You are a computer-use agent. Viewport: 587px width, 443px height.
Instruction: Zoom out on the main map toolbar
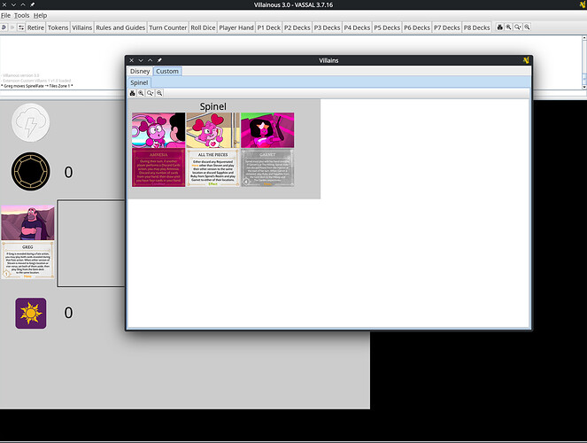tap(527, 27)
